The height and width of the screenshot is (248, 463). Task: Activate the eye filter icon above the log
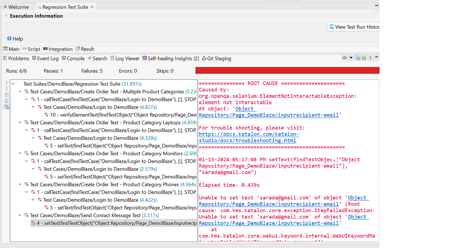pyautogui.click(x=345, y=58)
